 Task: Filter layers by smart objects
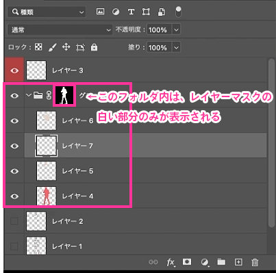click(x=162, y=12)
